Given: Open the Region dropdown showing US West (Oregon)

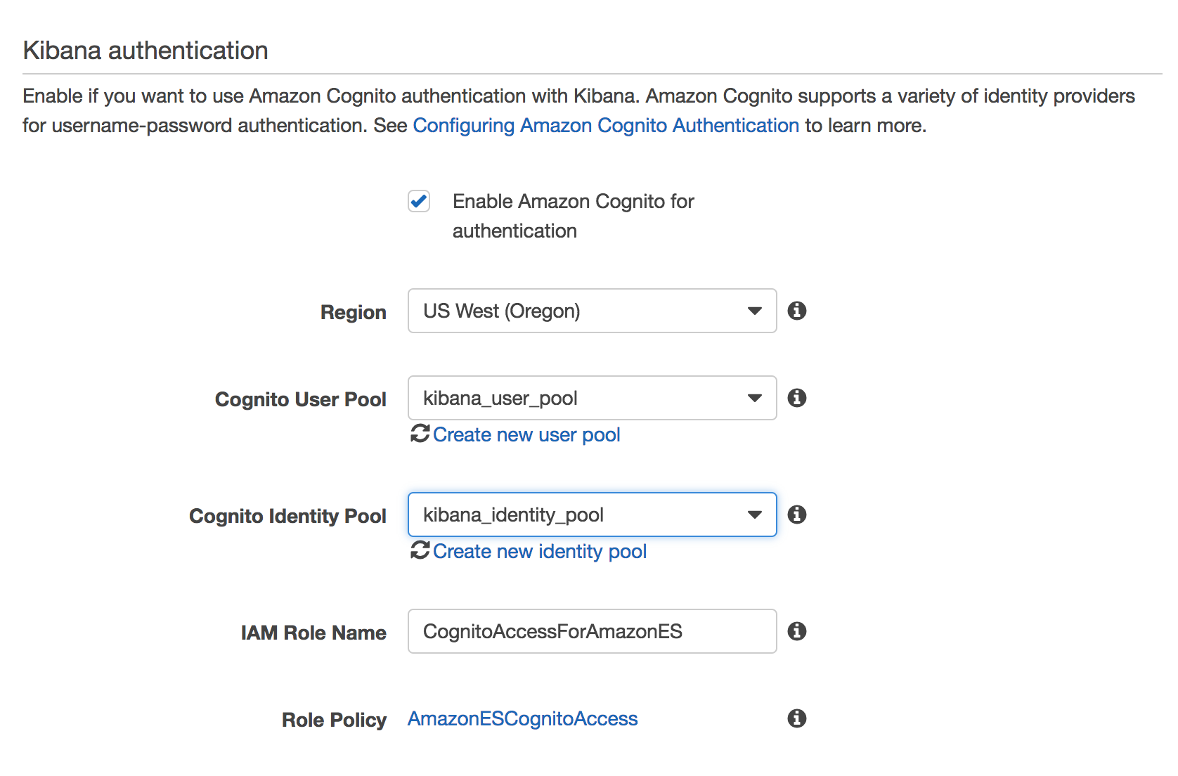Looking at the screenshot, I should pos(592,311).
